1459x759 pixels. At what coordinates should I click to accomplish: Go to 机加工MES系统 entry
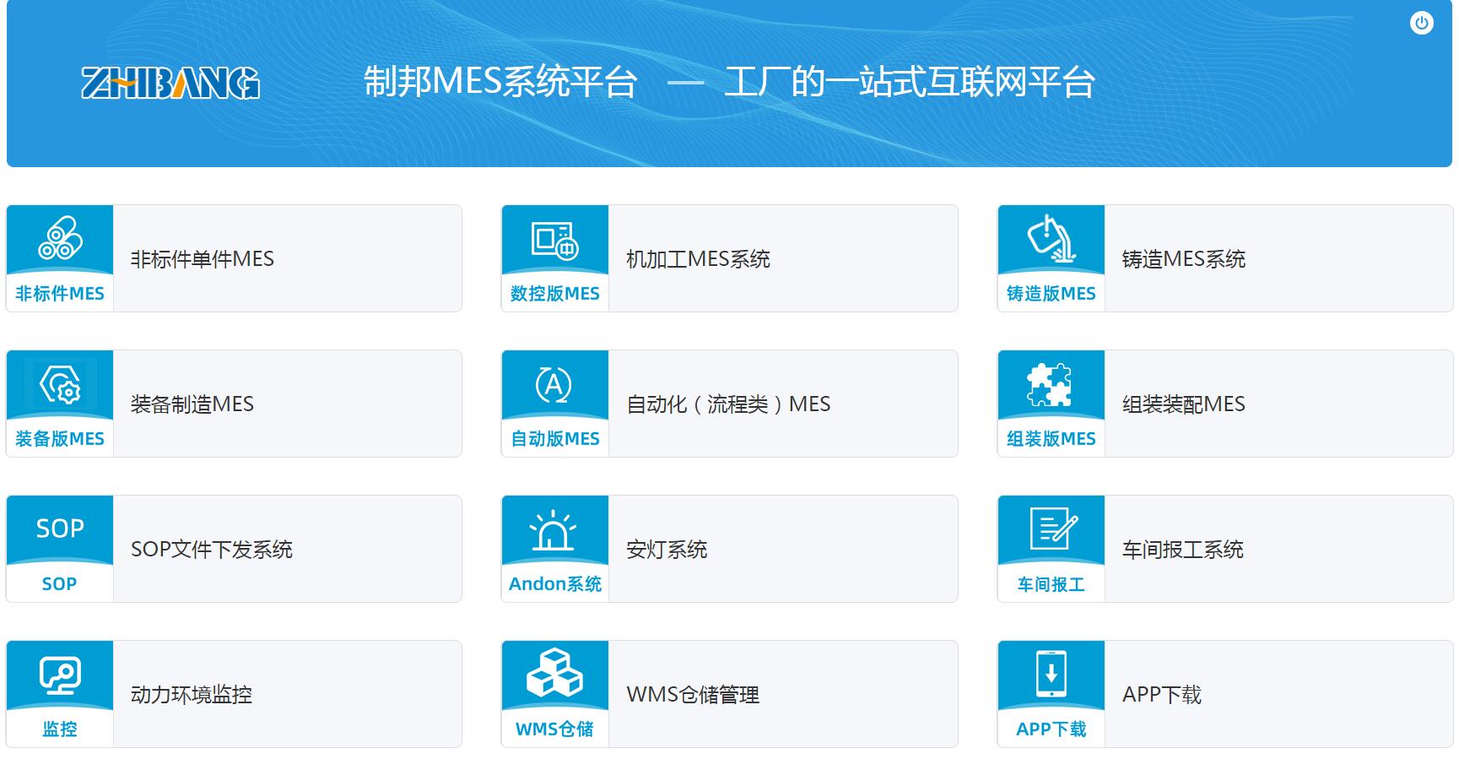click(x=698, y=259)
